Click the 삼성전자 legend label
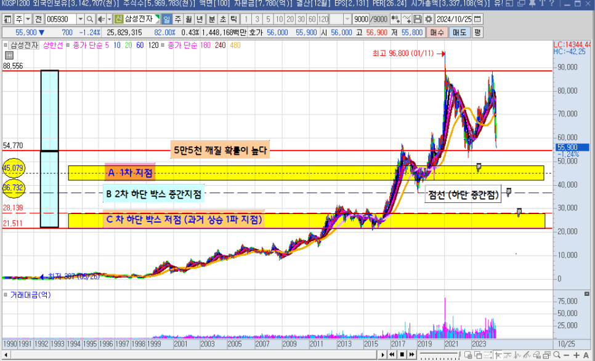The height and width of the screenshot is (361, 595). [24, 45]
